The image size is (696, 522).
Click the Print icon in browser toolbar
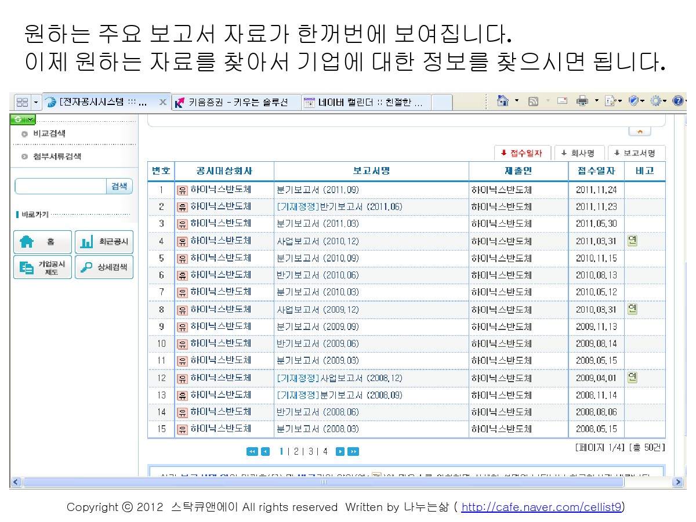point(582,101)
